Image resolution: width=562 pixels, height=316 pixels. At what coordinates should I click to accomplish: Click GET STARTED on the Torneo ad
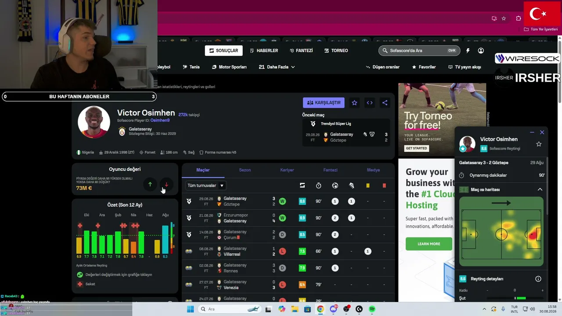[x=416, y=148]
